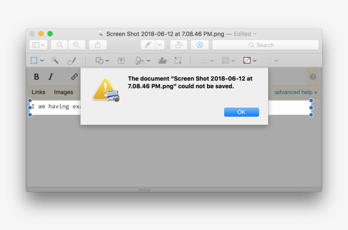The image size is (348, 230).
Task: Open the Adjust Color prism tool
Action: [x=162, y=61]
